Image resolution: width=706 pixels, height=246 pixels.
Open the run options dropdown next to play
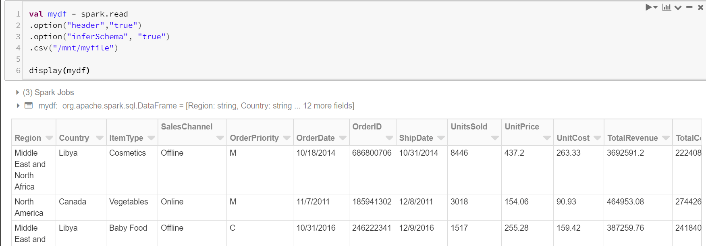coord(655,7)
